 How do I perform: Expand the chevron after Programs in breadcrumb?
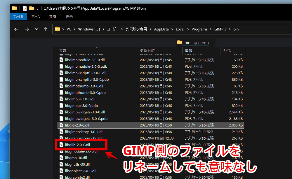tap(211, 29)
